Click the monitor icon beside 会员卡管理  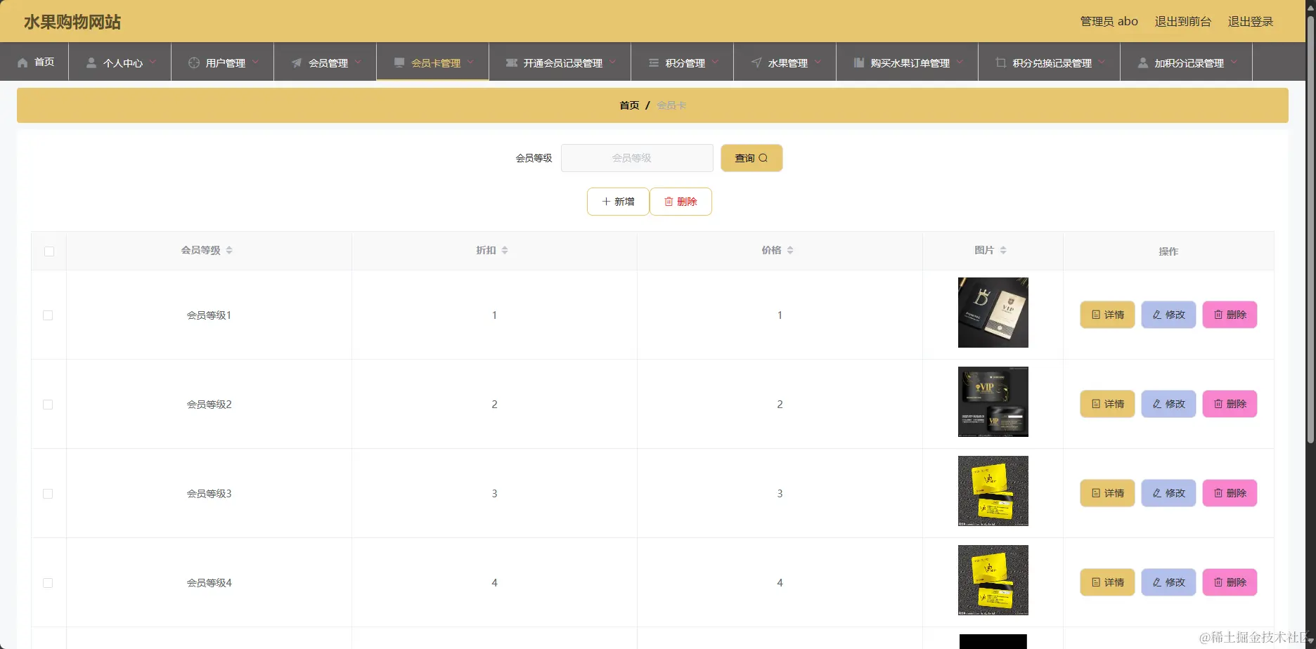pyautogui.click(x=399, y=63)
